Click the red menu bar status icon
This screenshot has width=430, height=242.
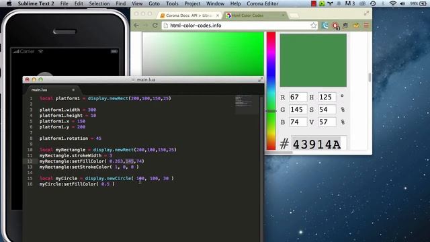314,3
